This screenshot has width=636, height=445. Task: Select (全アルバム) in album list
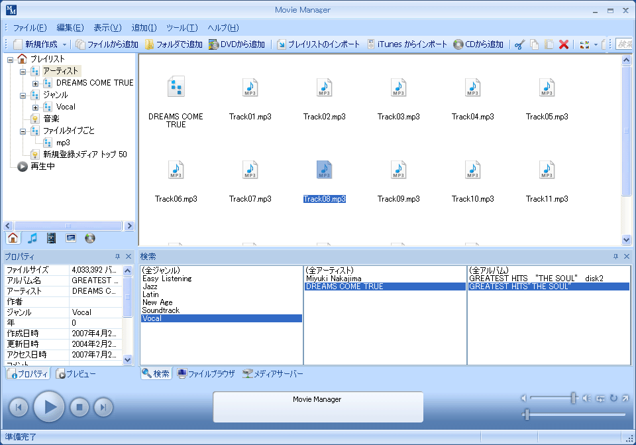point(549,271)
